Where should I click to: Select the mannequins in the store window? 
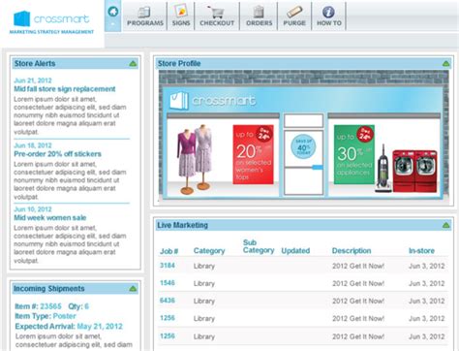(195, 159)
